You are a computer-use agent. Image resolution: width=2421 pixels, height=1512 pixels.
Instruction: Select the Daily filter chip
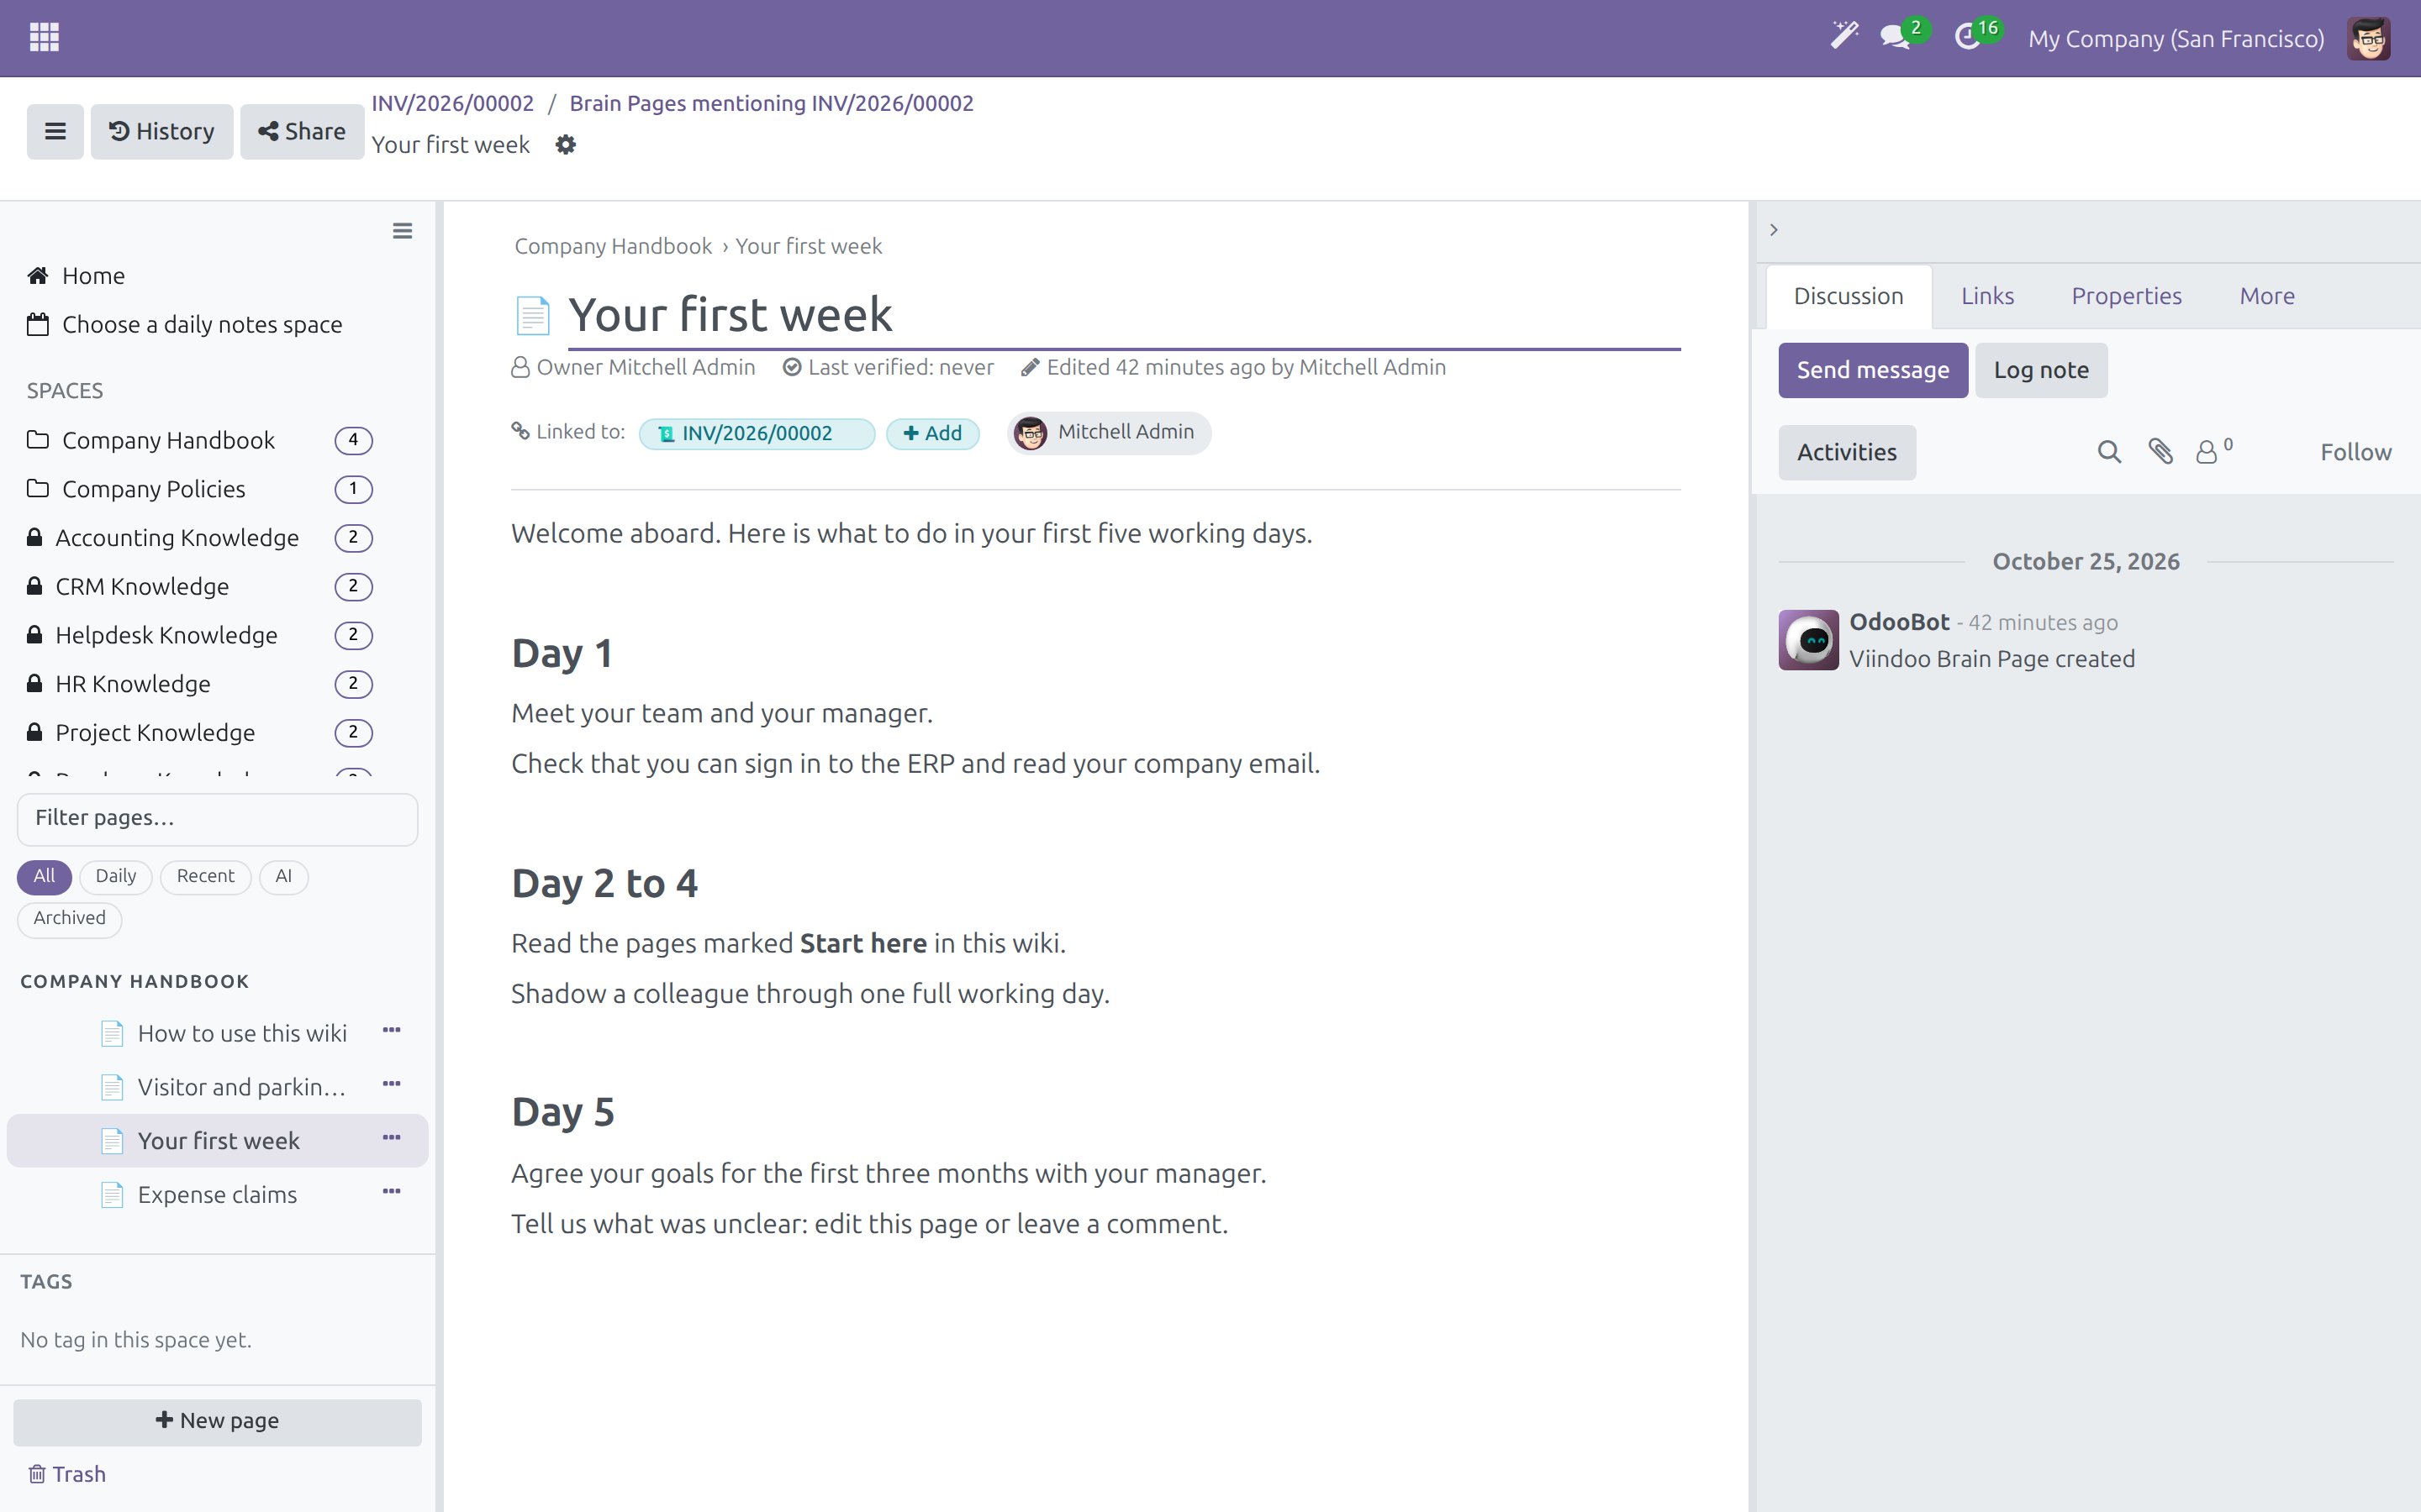click(x=116, y=876)
